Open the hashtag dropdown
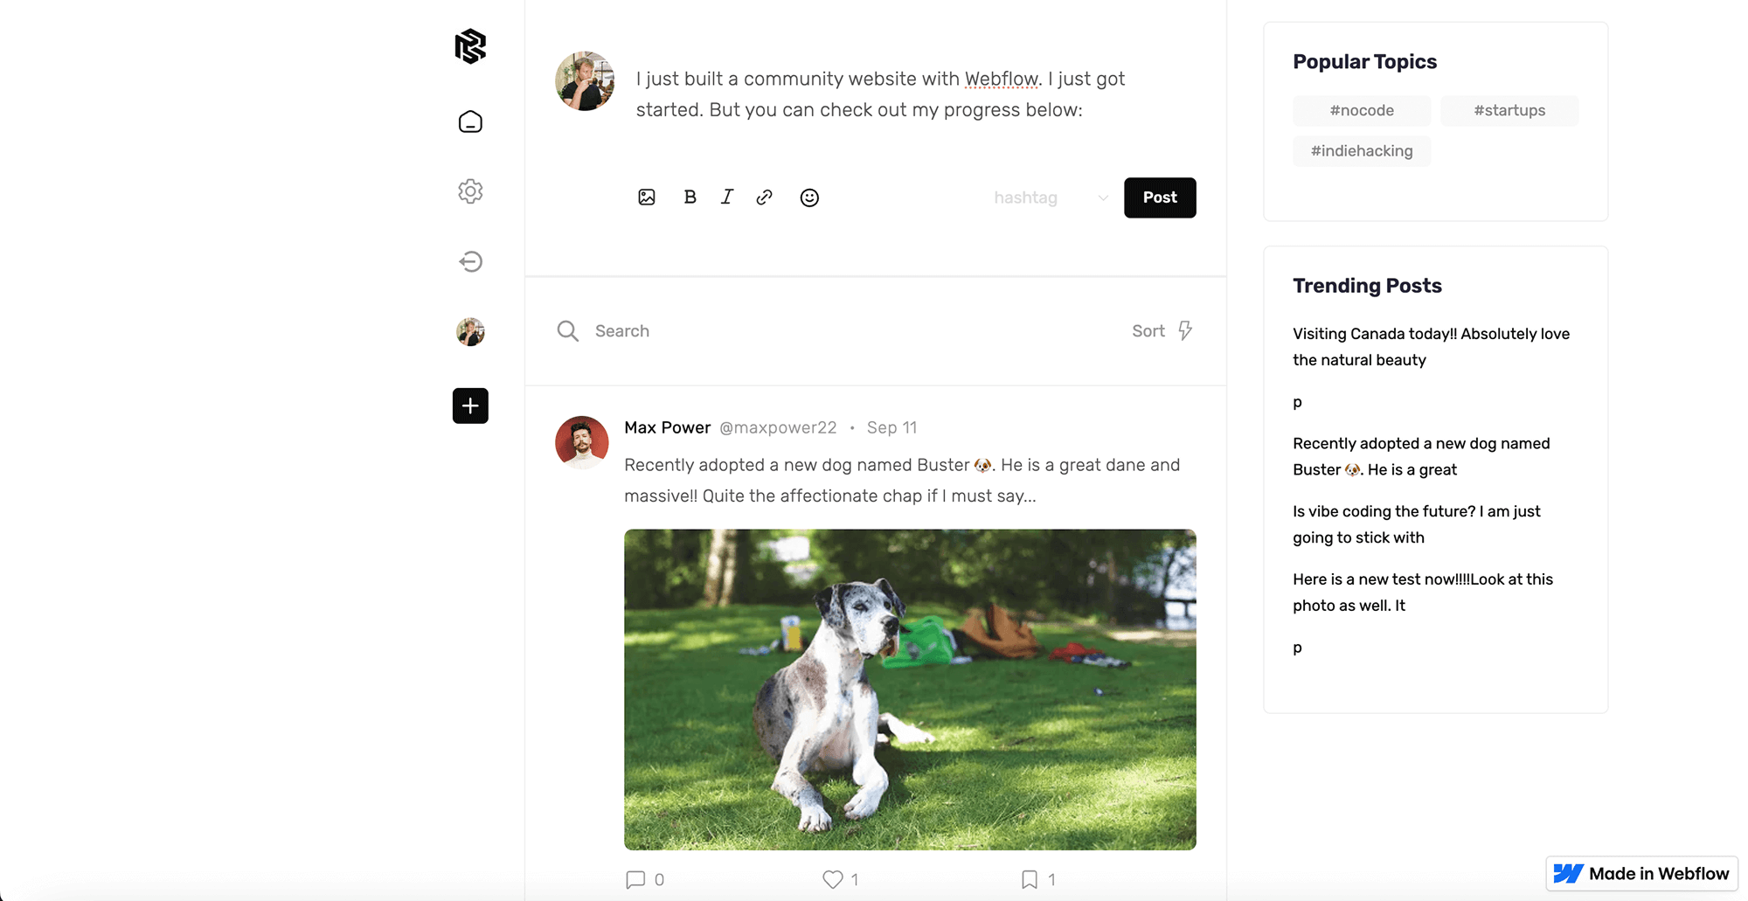1748x901 pixels. tap(1051, 198)
